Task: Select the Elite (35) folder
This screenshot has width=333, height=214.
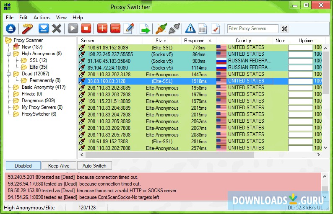Action: pos(38,67)
